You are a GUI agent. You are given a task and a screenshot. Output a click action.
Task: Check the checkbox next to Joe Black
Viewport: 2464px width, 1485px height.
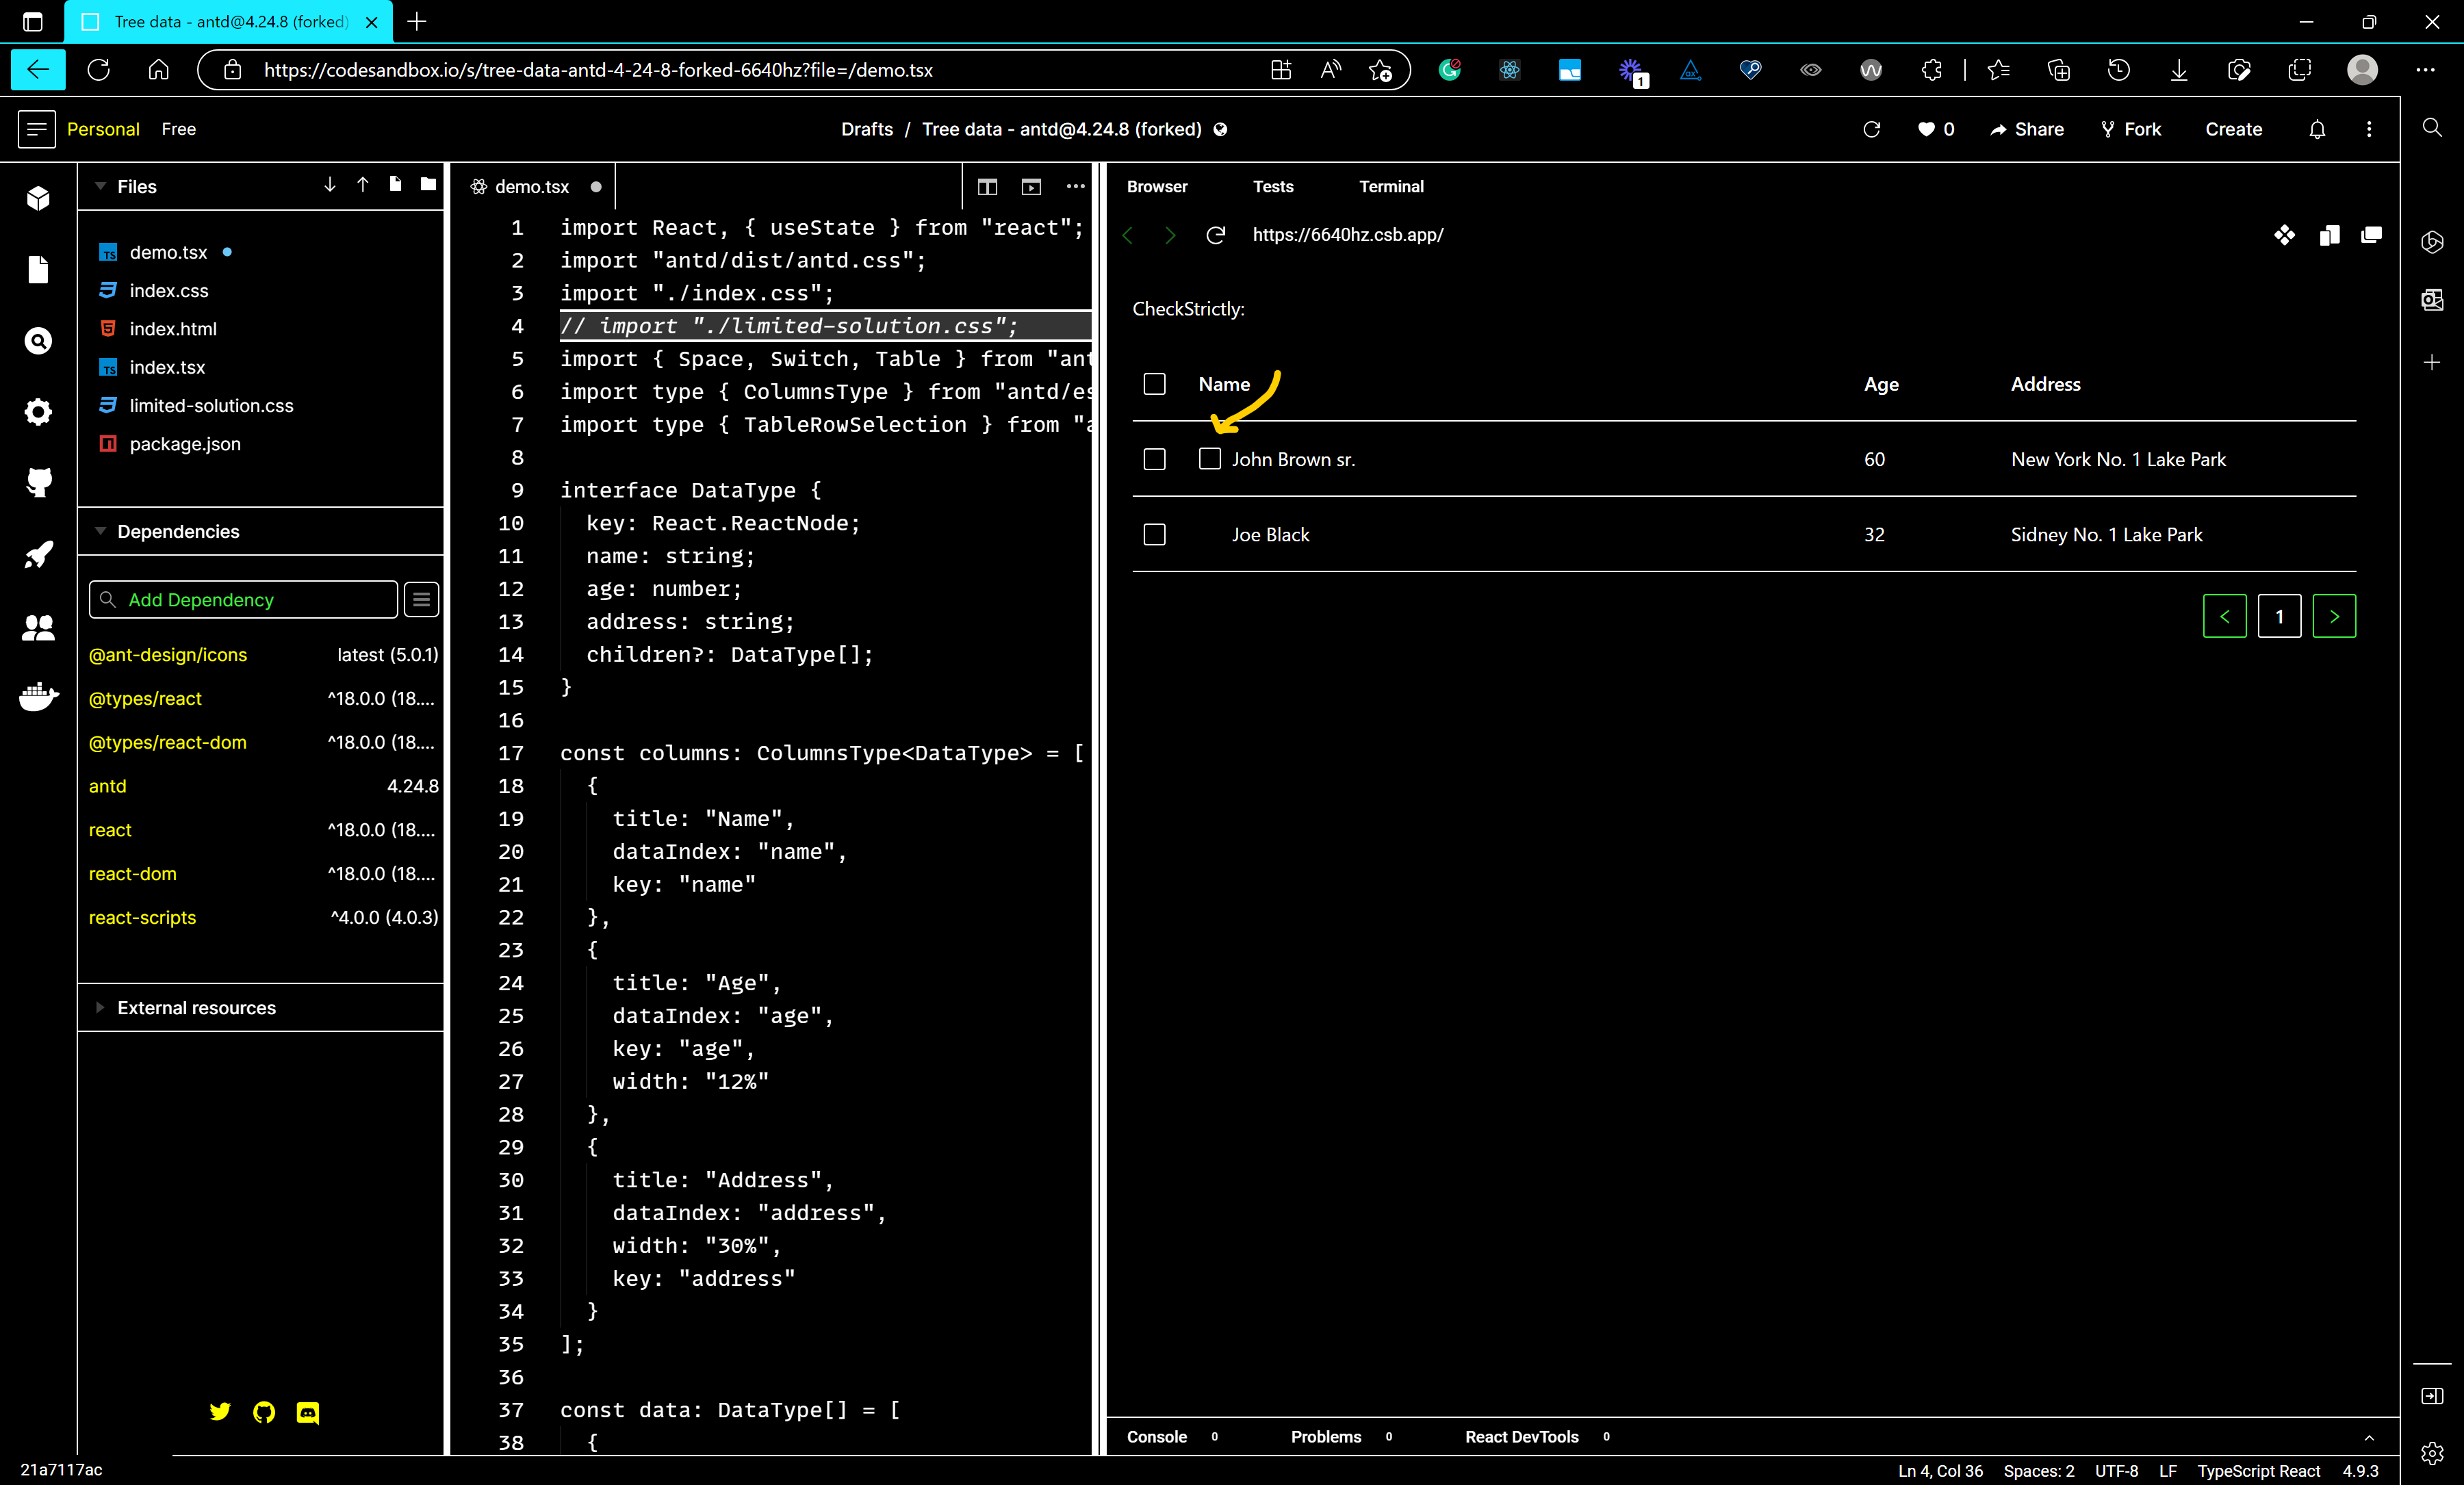click(1154, 534)
